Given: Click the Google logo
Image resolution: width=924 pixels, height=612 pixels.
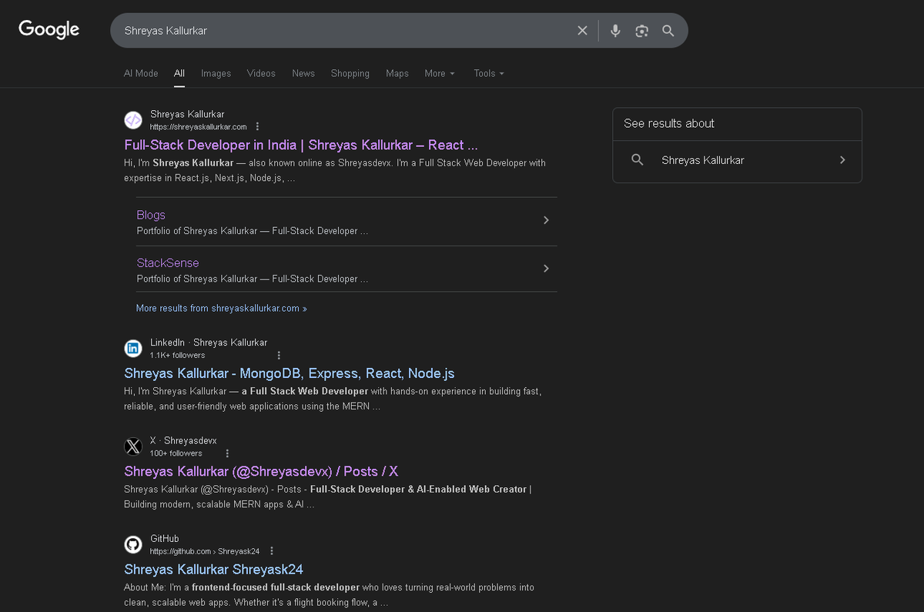Looking at the screenshot, I should 49,30.
